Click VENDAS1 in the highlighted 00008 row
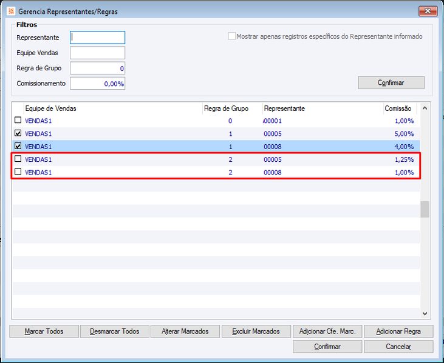 pyautogui.click(x=38, y=147)
